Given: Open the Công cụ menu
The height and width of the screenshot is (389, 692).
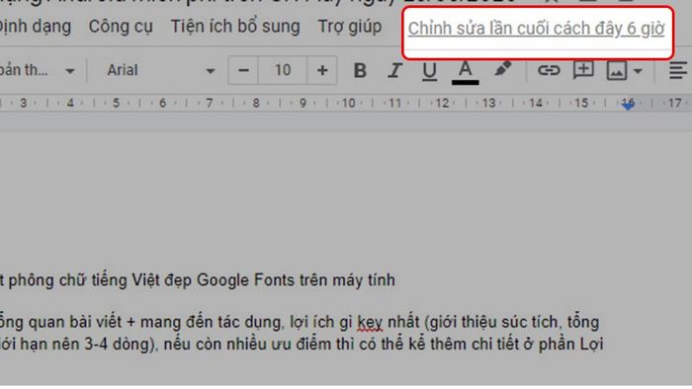Looking at the screenshot, I should point(121,27).
